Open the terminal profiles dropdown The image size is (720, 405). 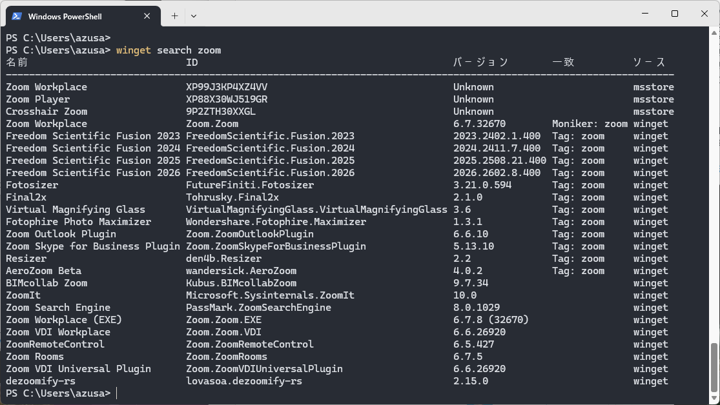point(194,16)
